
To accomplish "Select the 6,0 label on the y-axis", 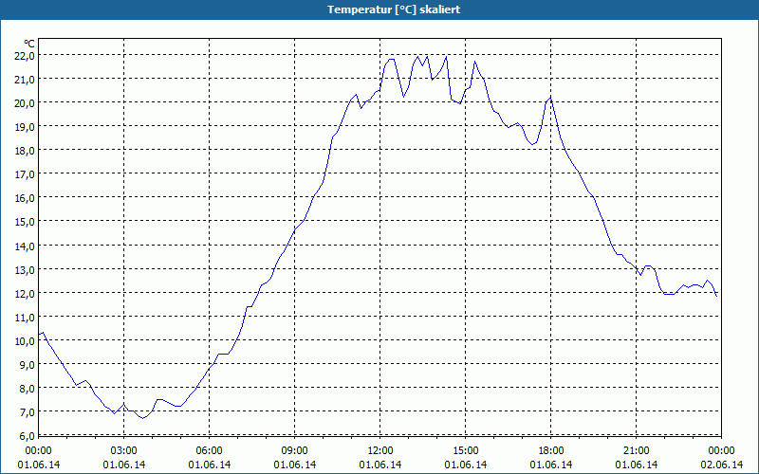I will pyautogui.click(x=28, y=435).
